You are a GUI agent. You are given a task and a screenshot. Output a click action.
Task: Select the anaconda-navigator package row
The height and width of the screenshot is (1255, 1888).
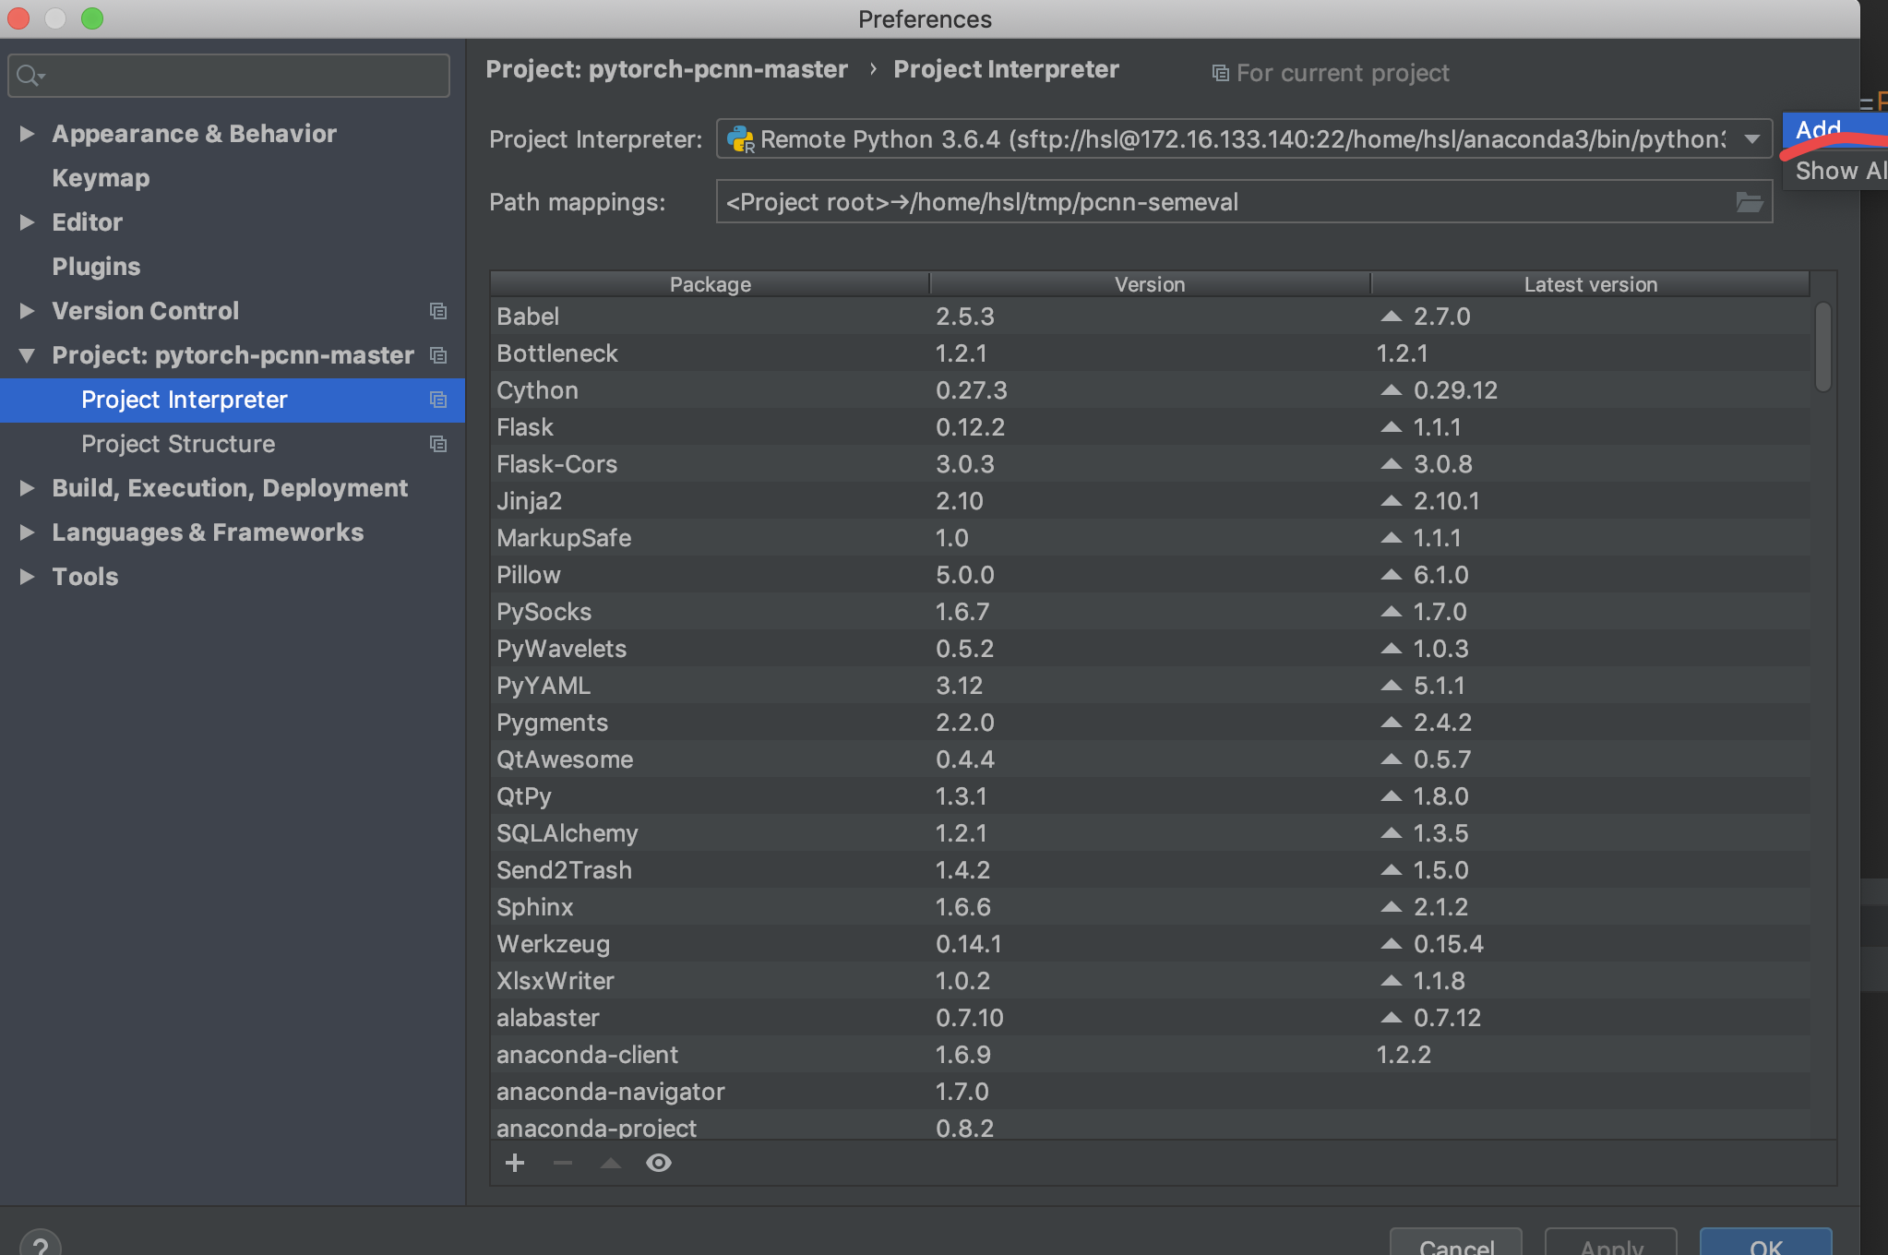(x=1150, y=1092)
